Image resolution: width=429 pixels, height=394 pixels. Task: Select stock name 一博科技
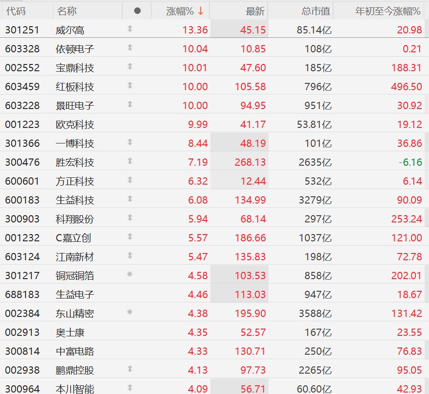(75, 143)
